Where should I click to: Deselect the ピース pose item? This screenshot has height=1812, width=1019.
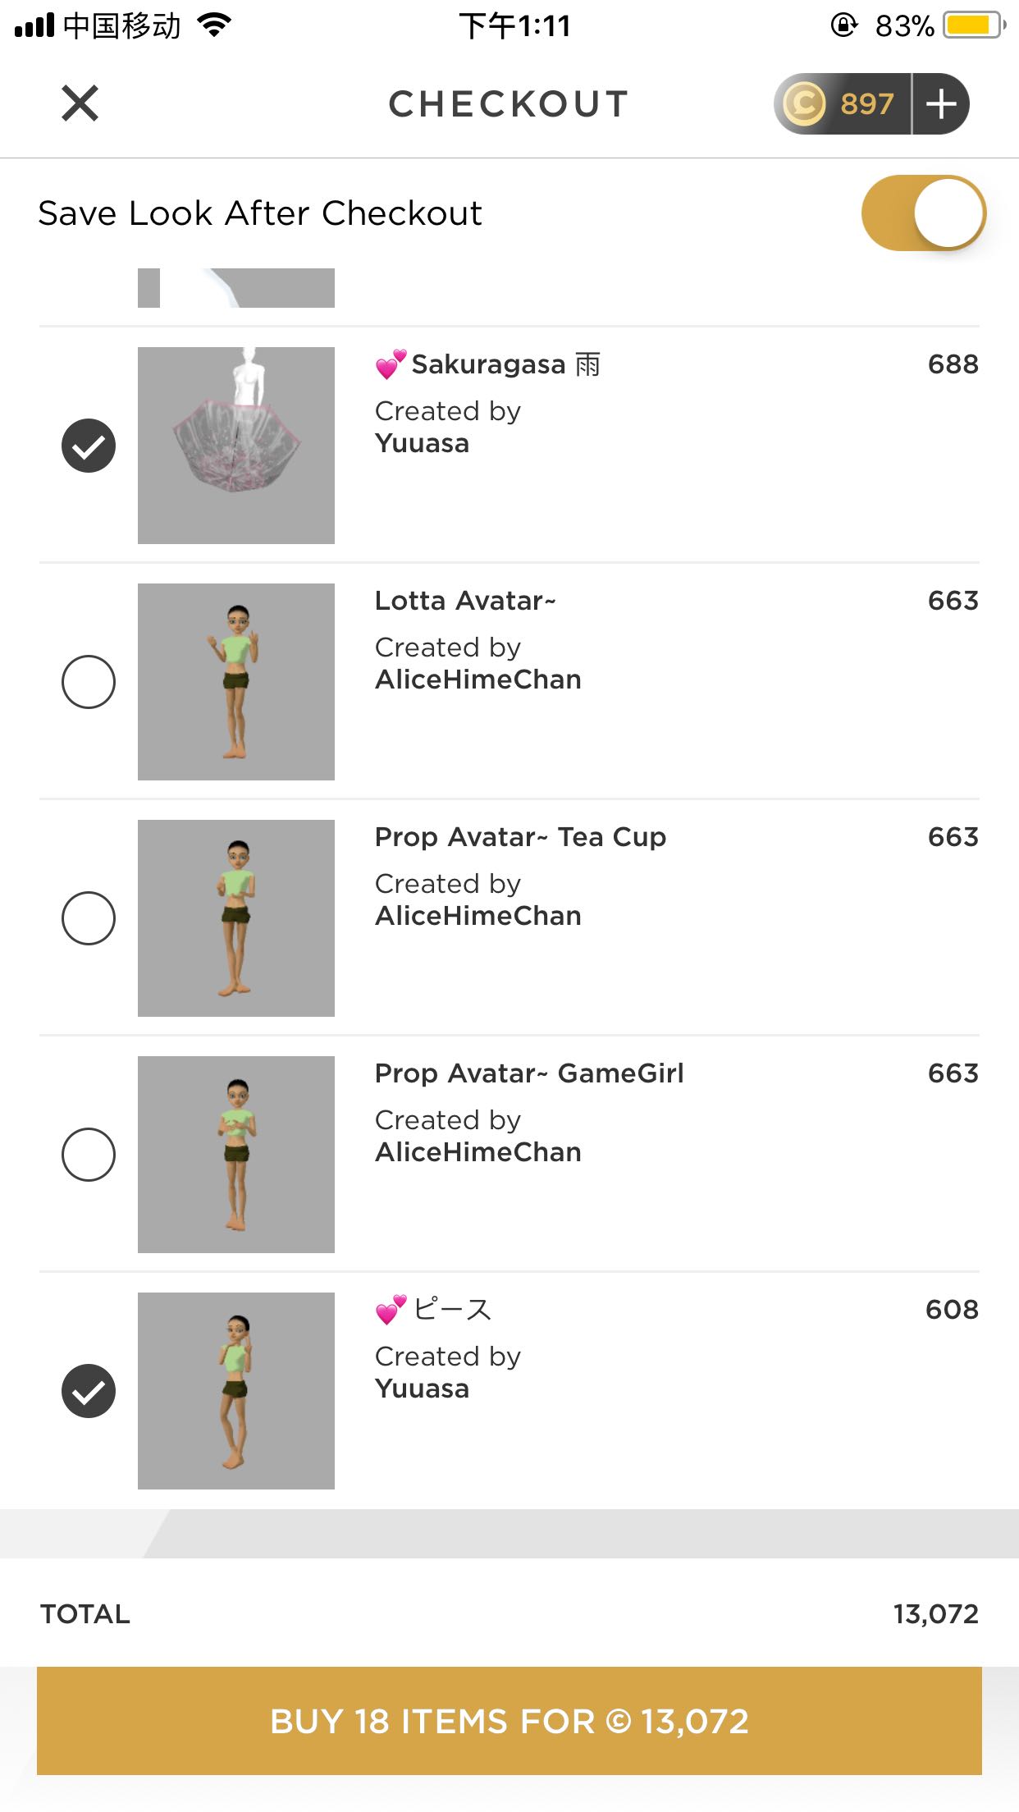[x=89, y=1391]
